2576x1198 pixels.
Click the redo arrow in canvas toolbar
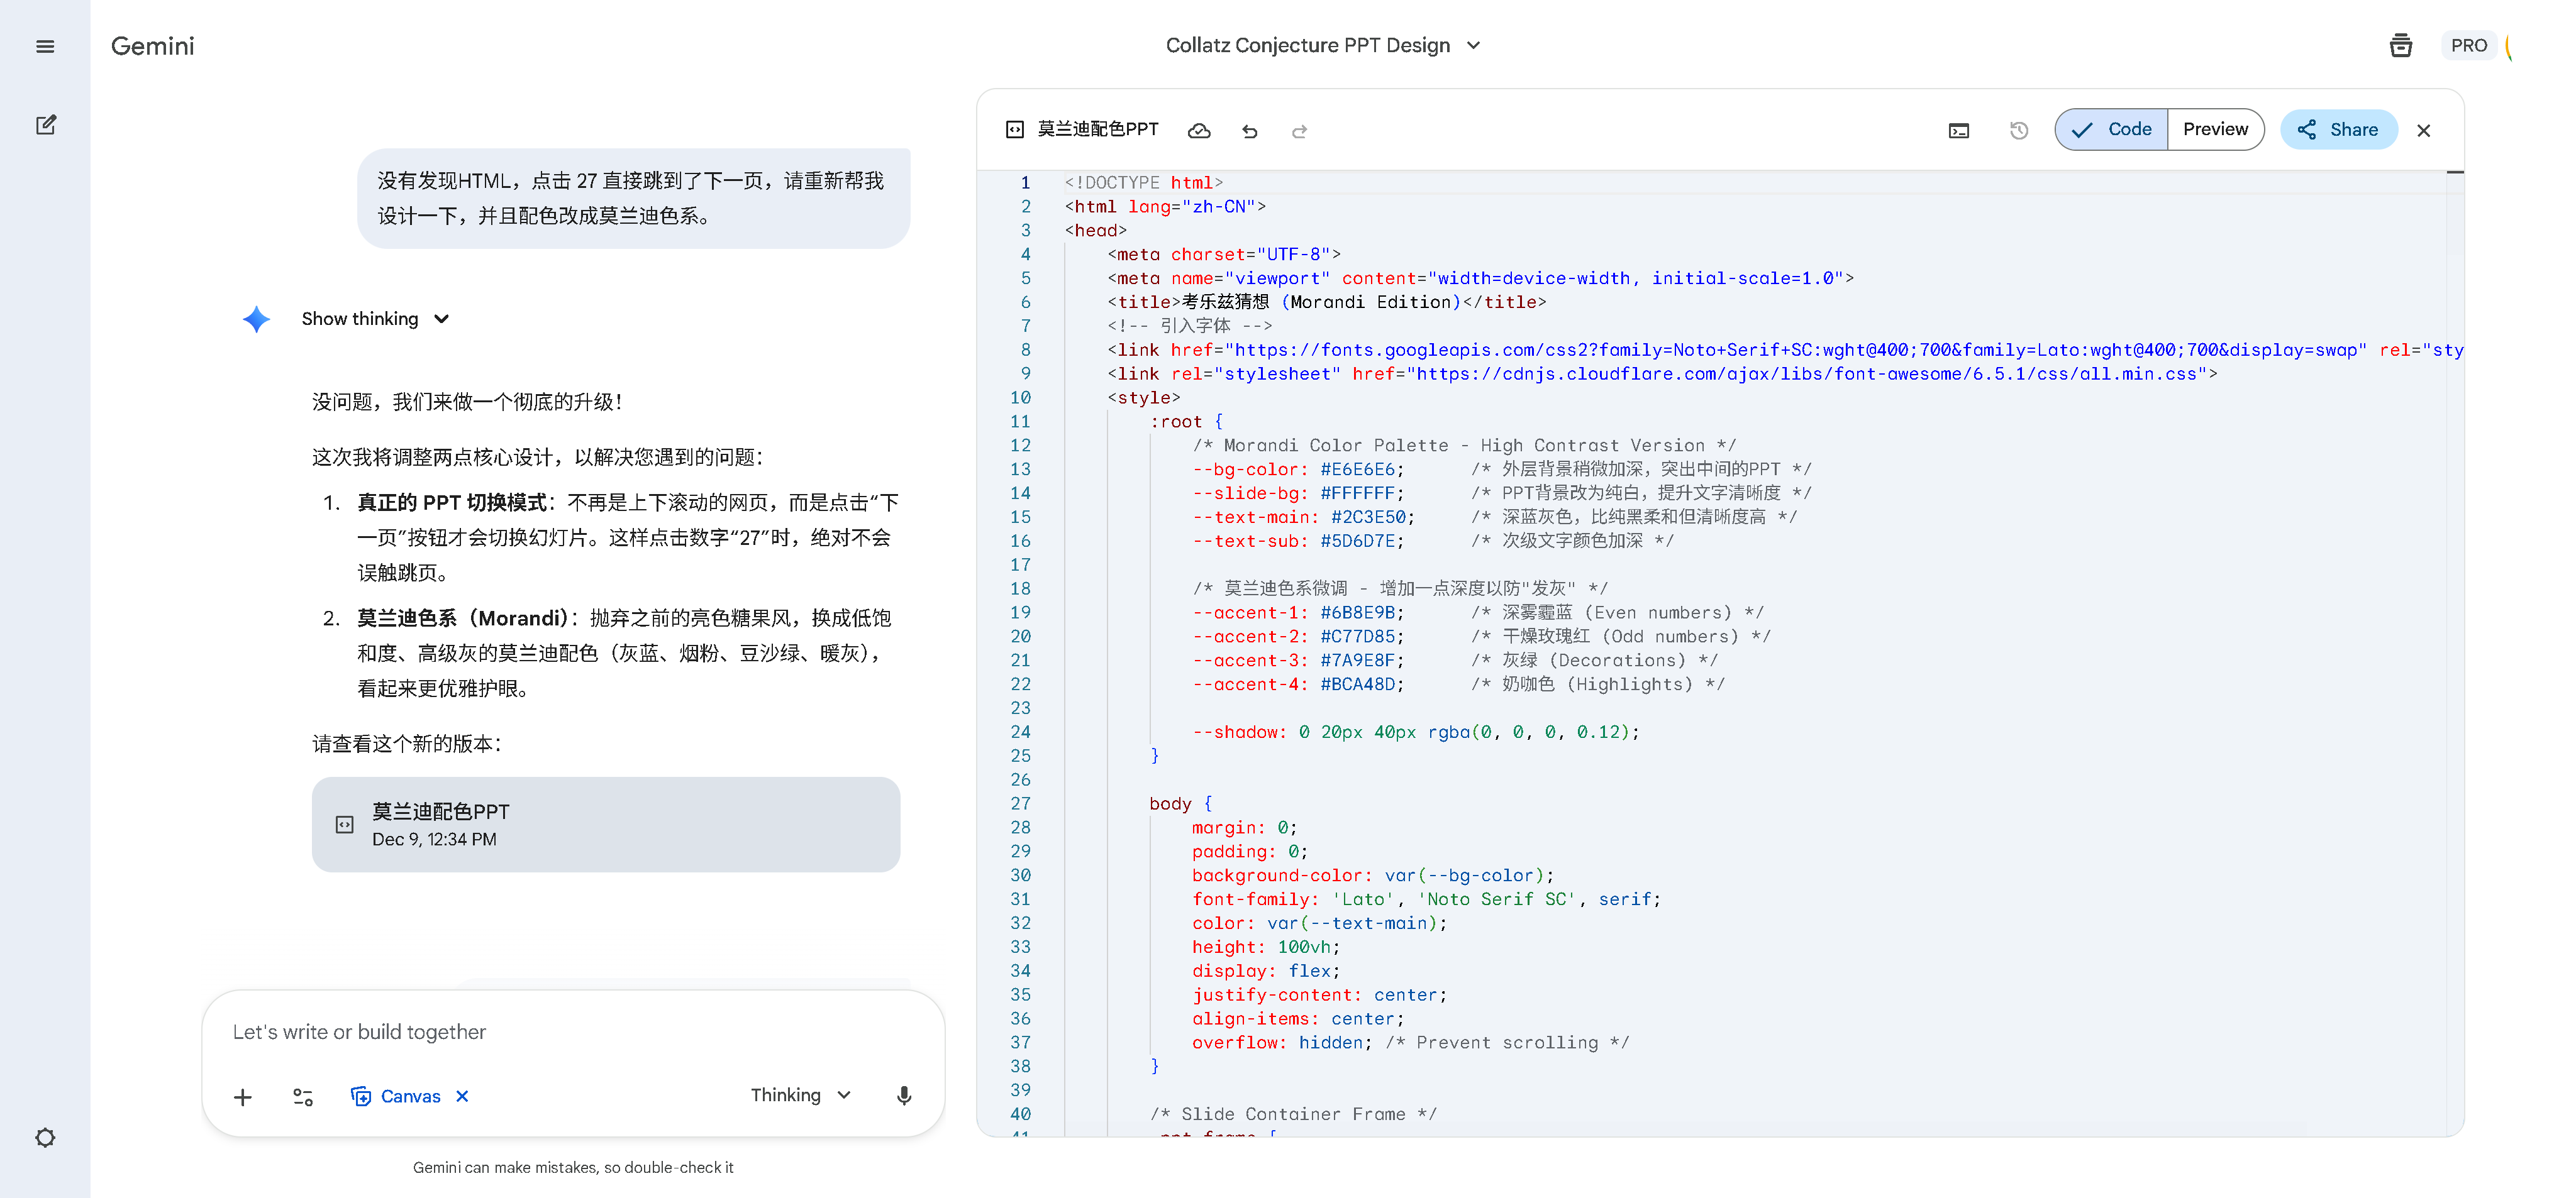coord(1299,131)
